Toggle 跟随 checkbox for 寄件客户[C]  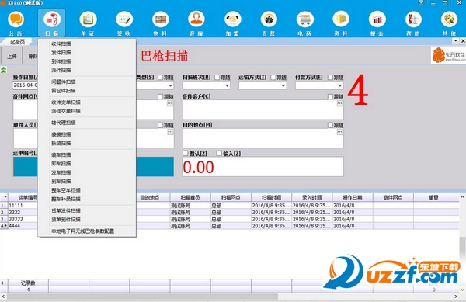(x=330, y=96)
